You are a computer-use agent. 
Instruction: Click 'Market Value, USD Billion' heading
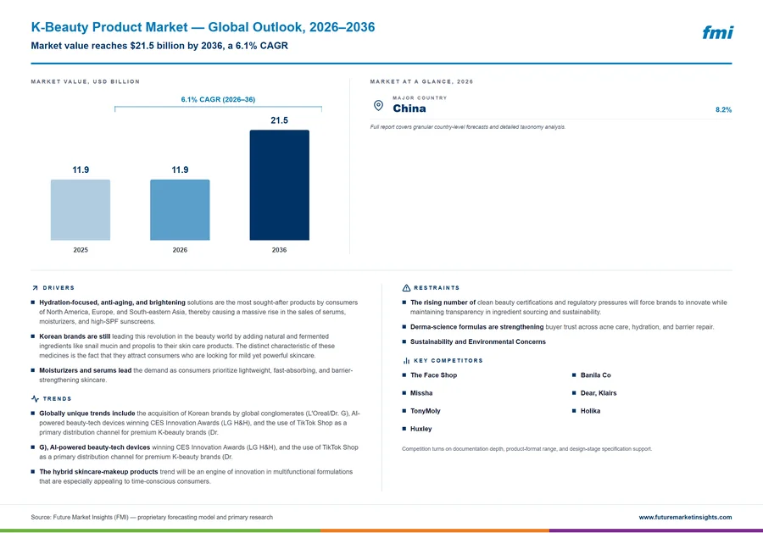pyautogui.click(x=85, y=81)
